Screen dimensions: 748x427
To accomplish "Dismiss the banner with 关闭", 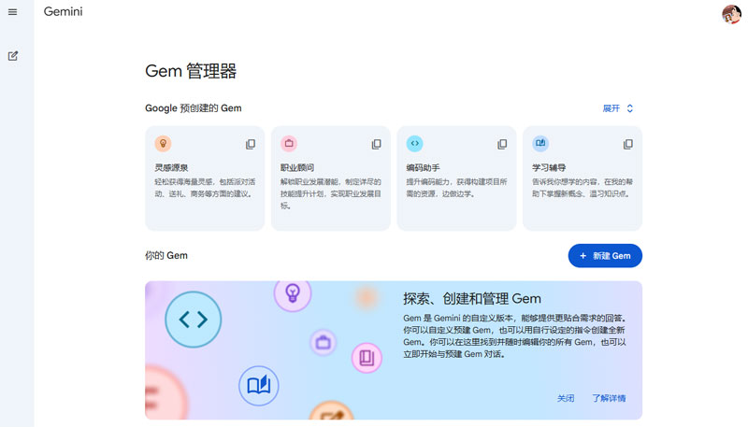I will point(566,398).
